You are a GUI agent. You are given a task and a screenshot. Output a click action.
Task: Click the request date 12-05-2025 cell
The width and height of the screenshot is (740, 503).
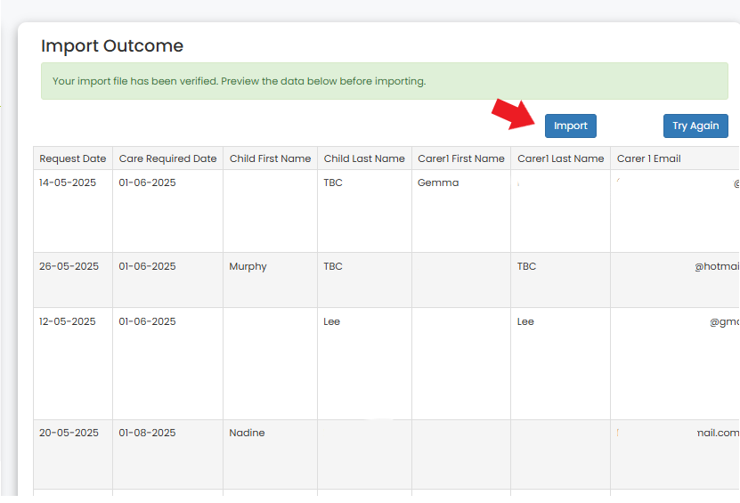69,321
